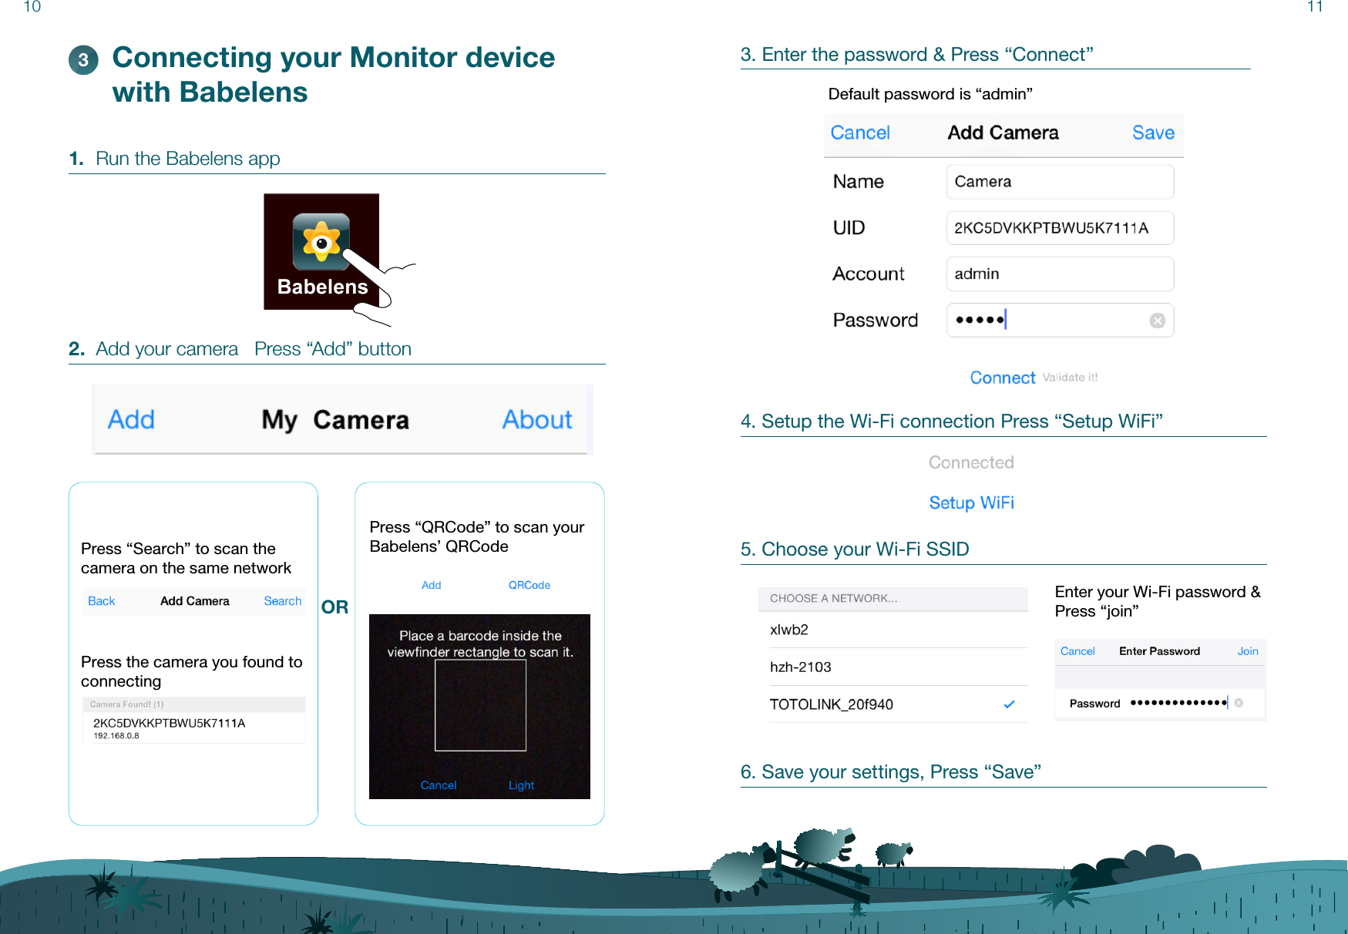Viewport: 1348px width, 934px height.
Task: Click the viewfinder rectangle in the scanner
Action: [x=480, y=705]
